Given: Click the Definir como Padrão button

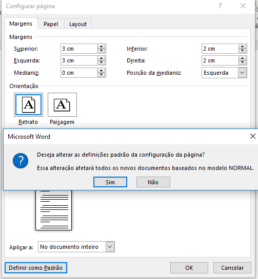Looking at the screenshot, I should click(36, 268).
